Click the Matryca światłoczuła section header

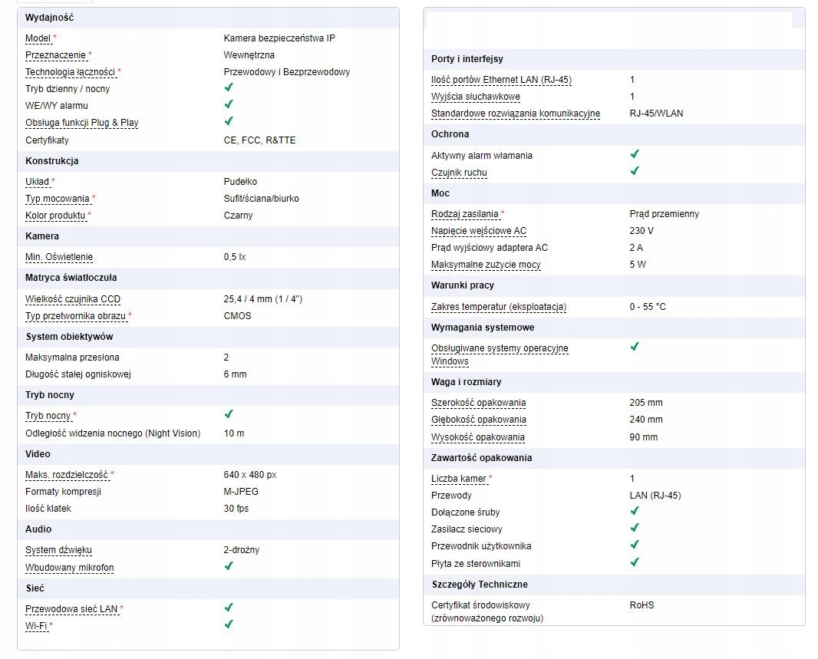pyautogui.click(x=71, y=278)
